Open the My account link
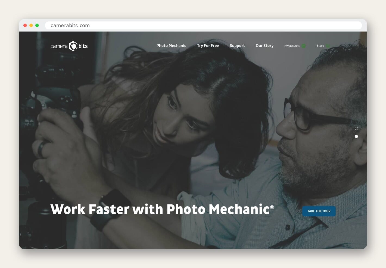The width and height of the screenshot is (386, 268). coord(292,46)
